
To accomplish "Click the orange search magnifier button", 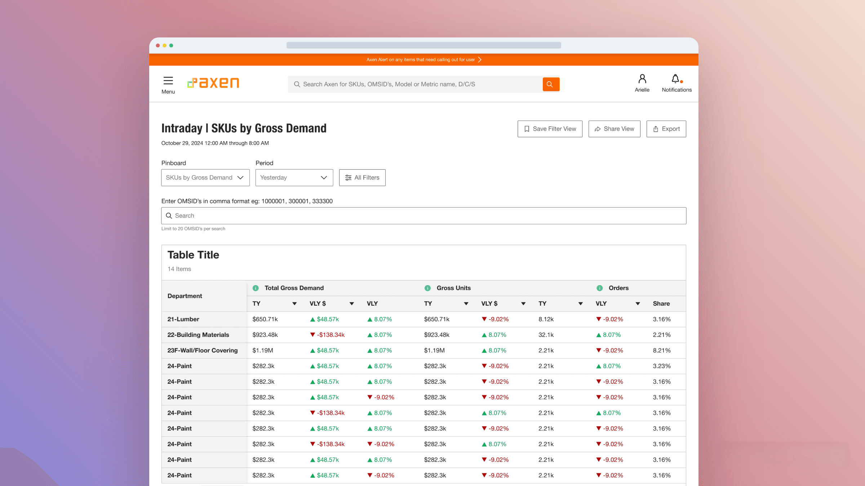I will (x=551, y=84).
